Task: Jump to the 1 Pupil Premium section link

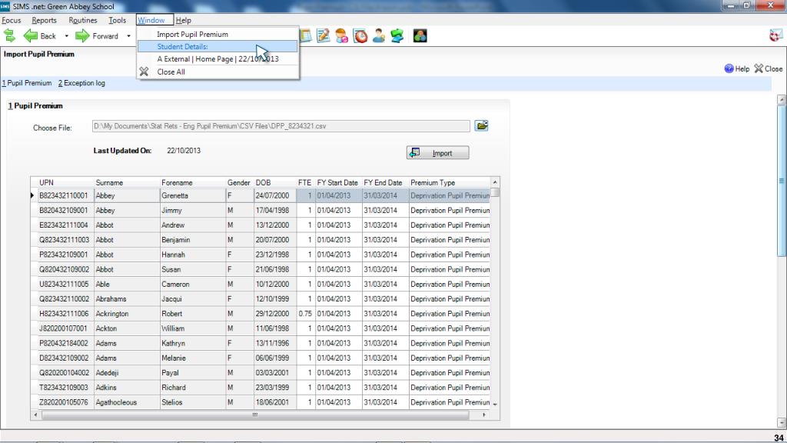Action: (27, 83)
